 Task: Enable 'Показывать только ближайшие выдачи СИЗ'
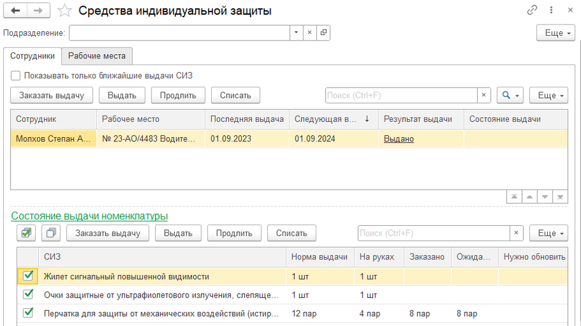[15, 76]
